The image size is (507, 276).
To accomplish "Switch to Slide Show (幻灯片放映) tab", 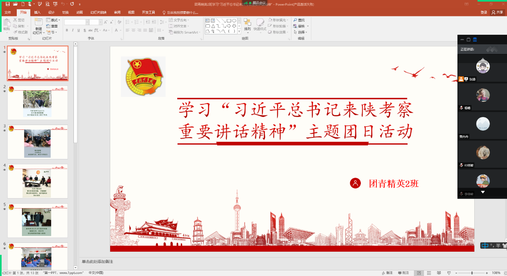I will click(99, 12).
